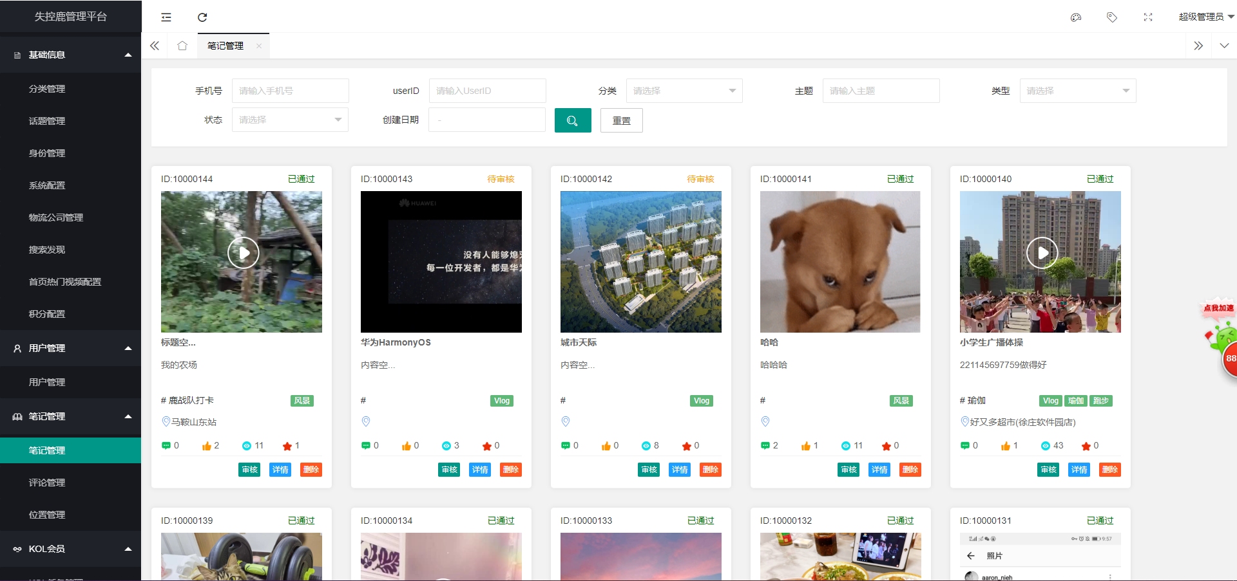Open the 状态 select dropdown

tap(290, 120)
